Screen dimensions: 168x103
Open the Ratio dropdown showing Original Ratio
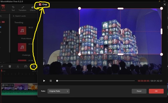59,91
